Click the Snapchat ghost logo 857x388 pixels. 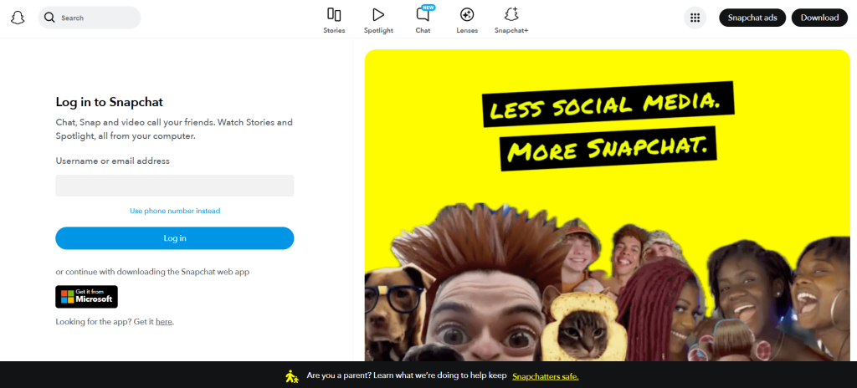click(18, 18)
